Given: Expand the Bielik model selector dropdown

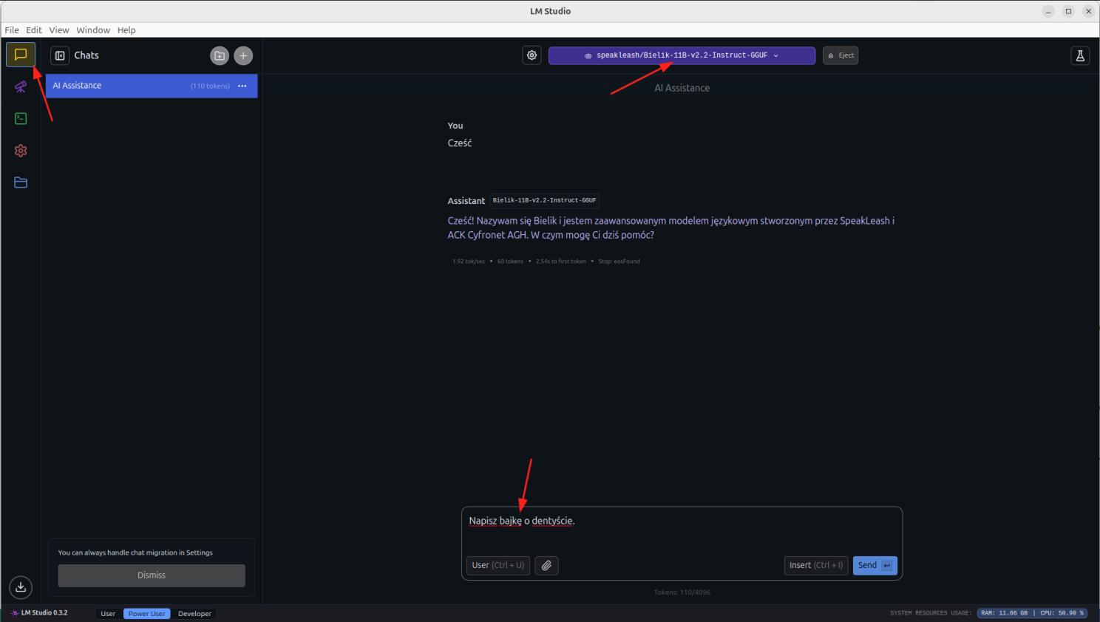Looking at the screenshot, I should point(682,55).
